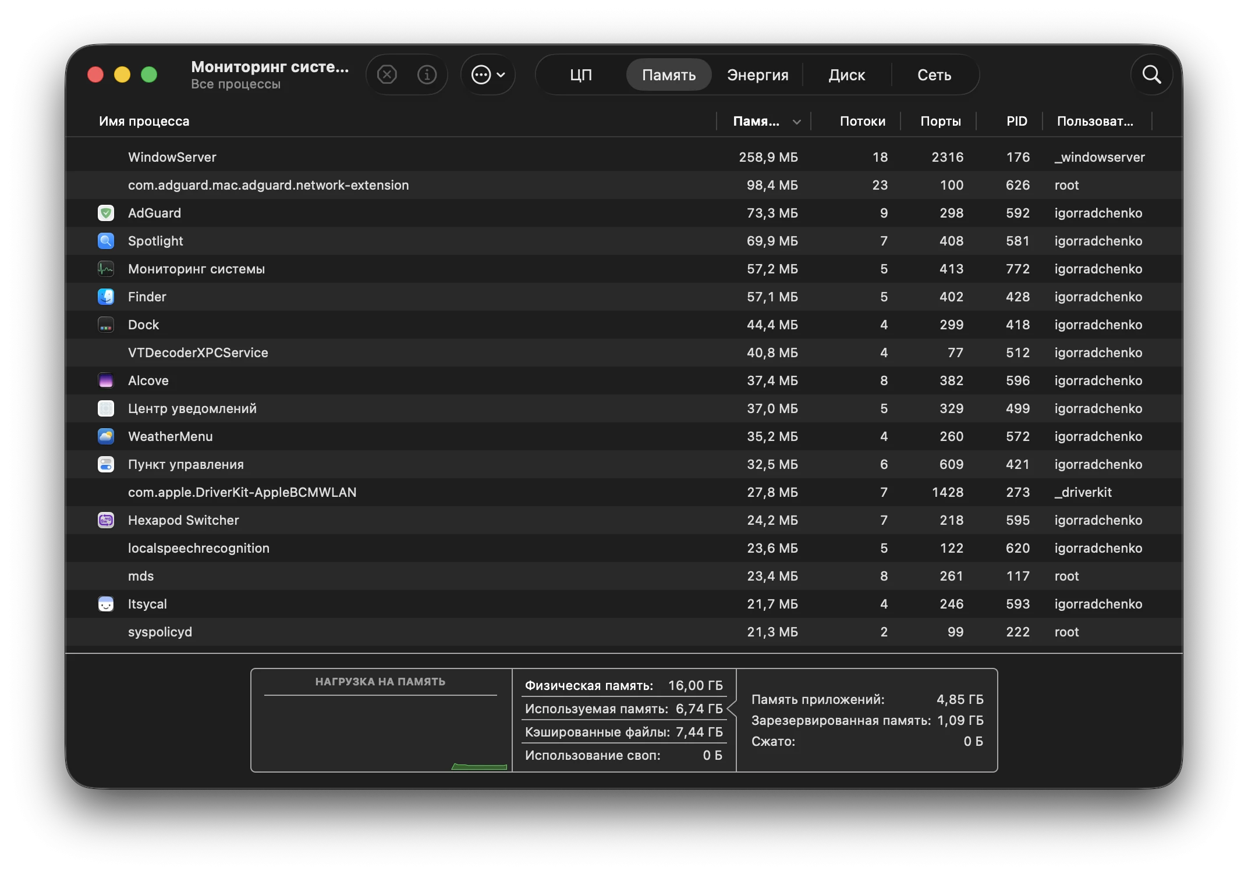Select the com.apple.DriverKit-AppleBCMWLAN process name

(x=242, y=492)
